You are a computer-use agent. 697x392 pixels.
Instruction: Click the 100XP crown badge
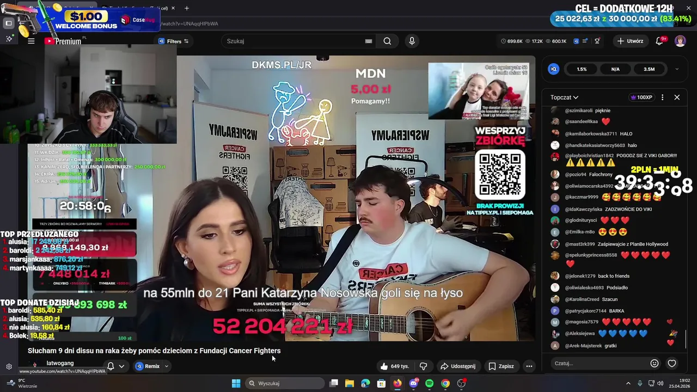641,97
